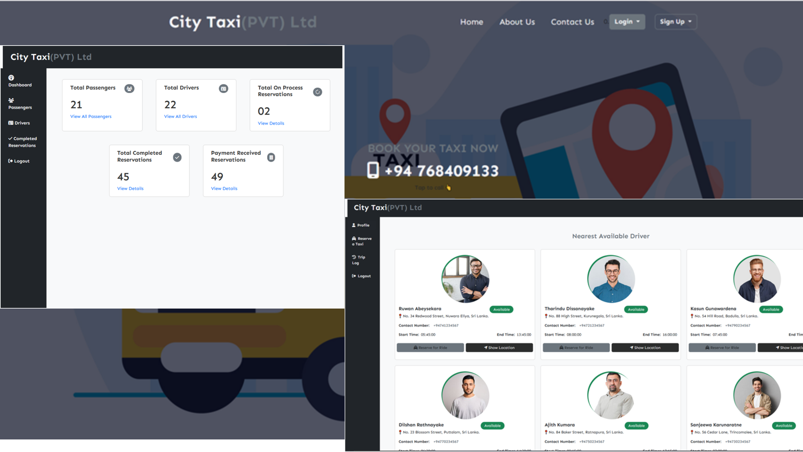Open the Login dropdown
Screen dimensions: 803x452
(x=627, y=22)
